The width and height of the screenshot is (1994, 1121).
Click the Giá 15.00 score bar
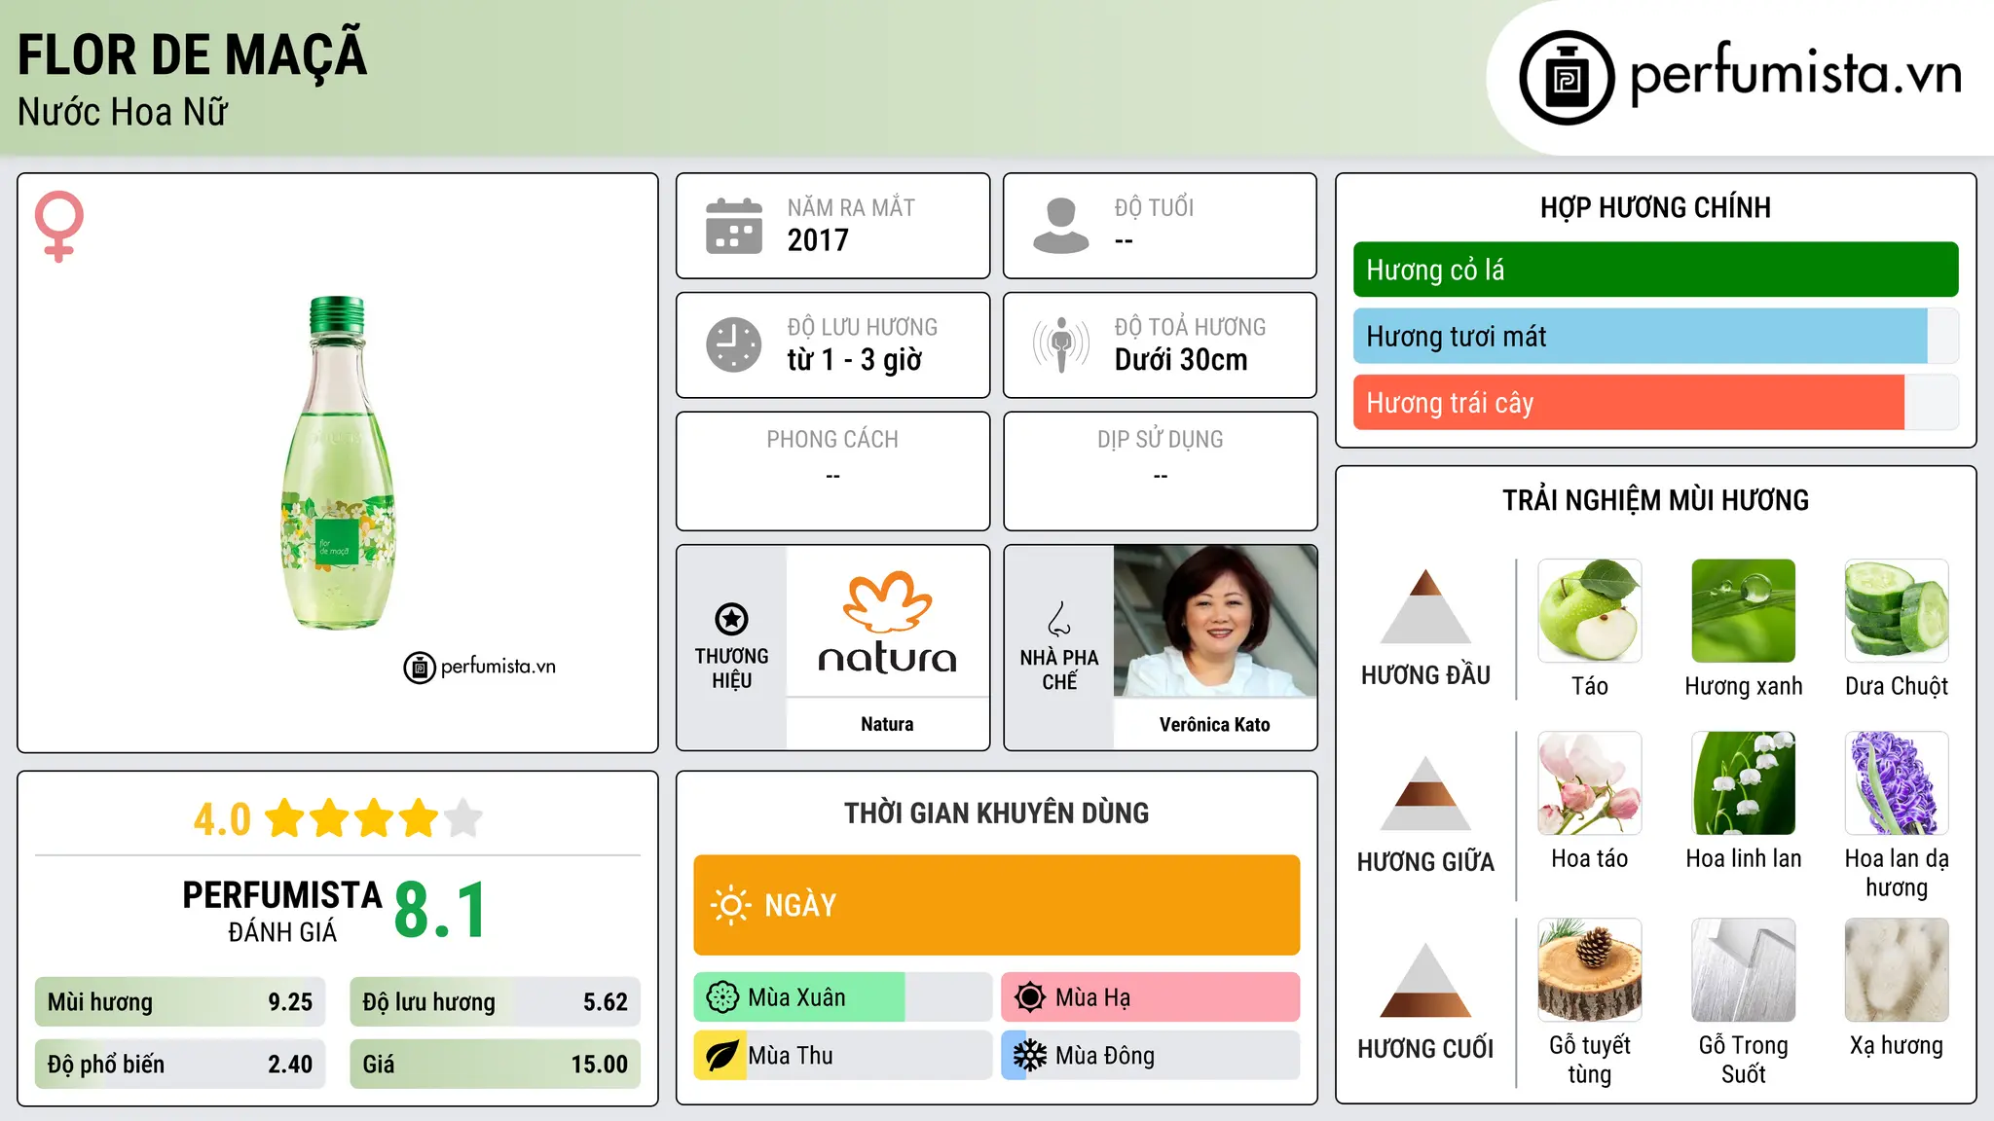pos(495,1065)
